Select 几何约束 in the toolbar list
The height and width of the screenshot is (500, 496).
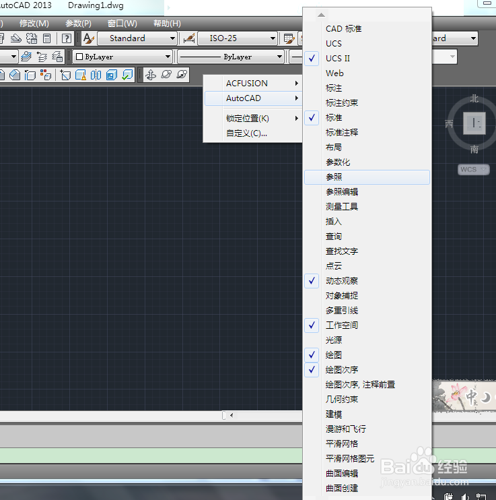367,399
